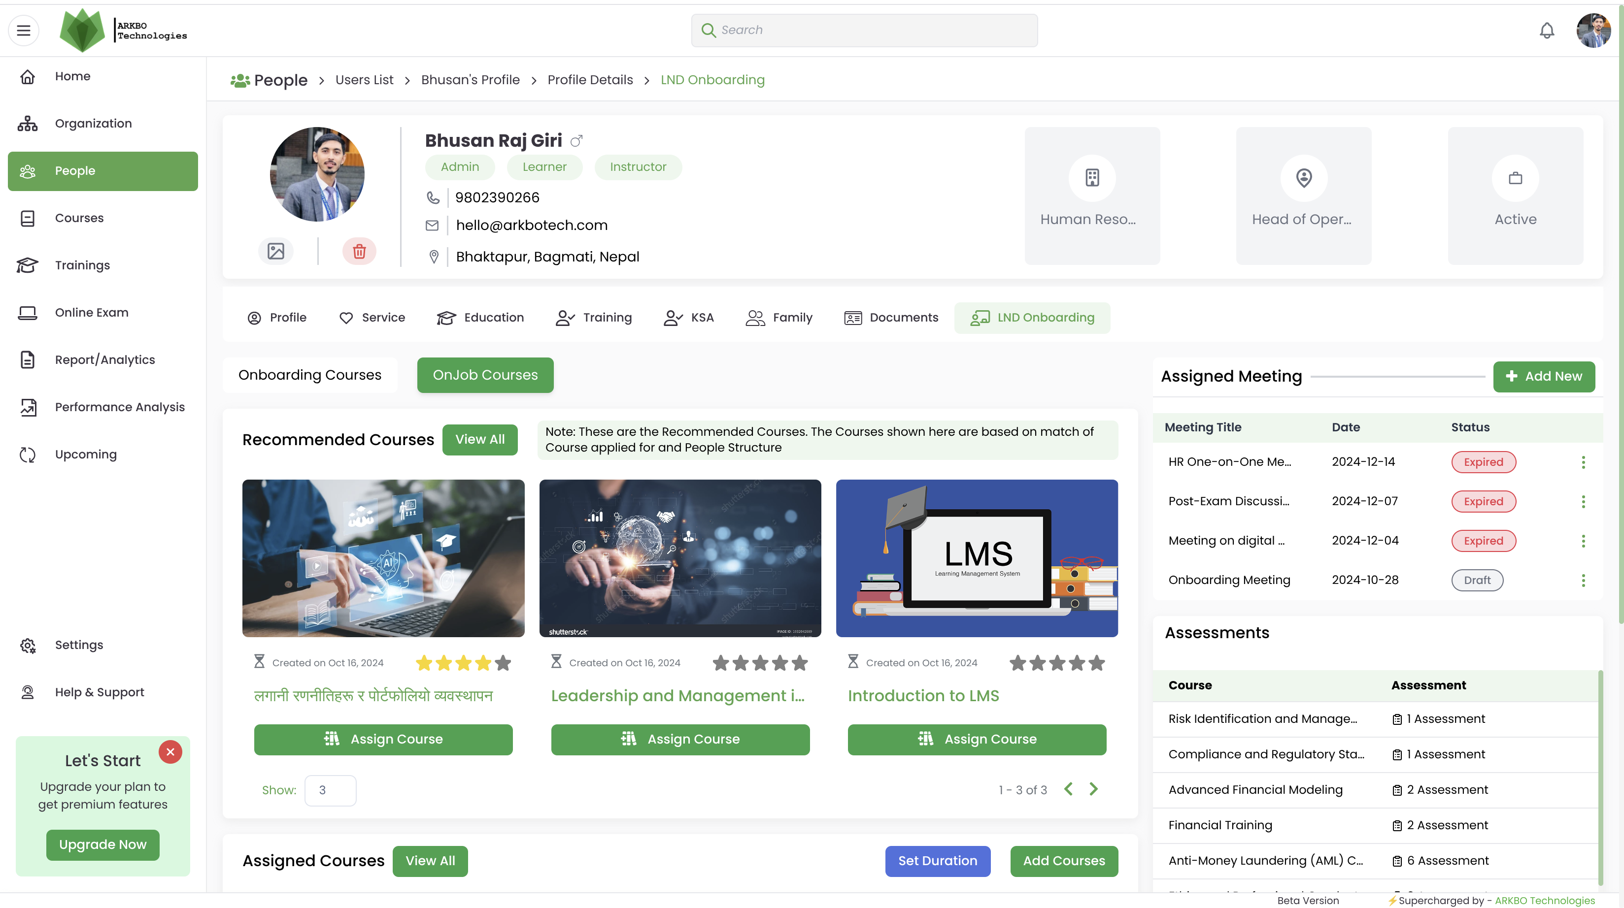Open the Performance Analysis sidebar item

119,407
